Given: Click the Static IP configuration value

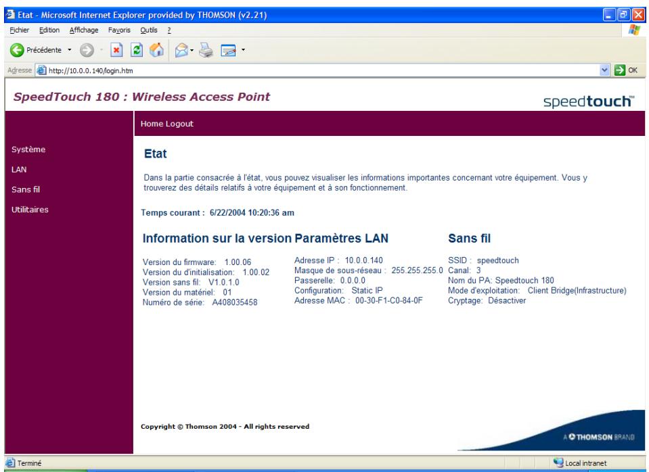Looking at the screenshot, I should click(x=367, y=291).
